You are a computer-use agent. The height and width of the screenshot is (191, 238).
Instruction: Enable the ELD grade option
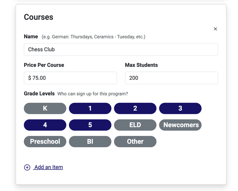point(135,125)
